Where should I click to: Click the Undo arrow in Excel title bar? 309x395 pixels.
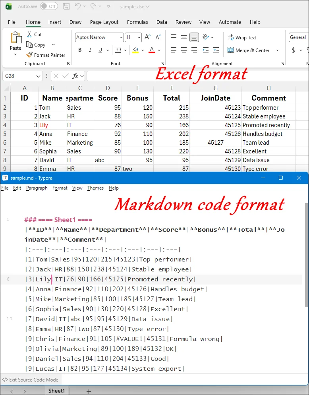click(x=78, y=6)
